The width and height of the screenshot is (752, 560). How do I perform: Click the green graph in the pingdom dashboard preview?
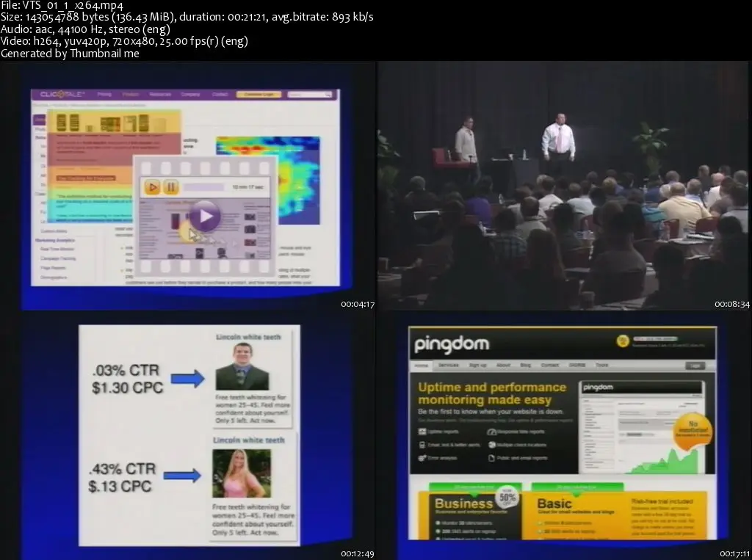[665, 461]
